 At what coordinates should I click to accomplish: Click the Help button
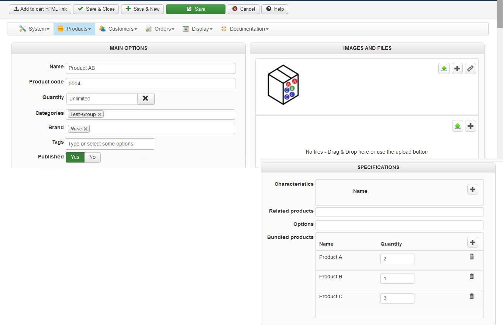pos(275,9)
